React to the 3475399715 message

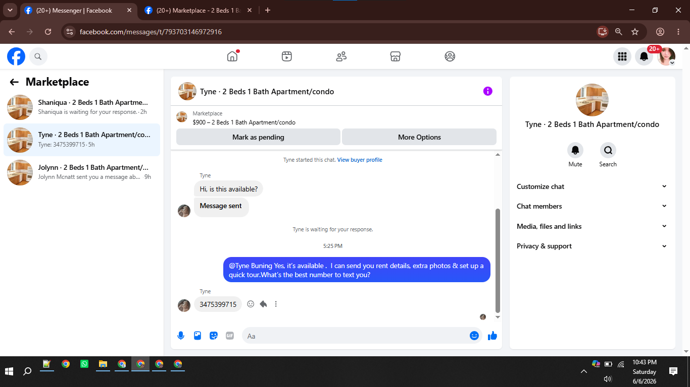click(251, 304)
